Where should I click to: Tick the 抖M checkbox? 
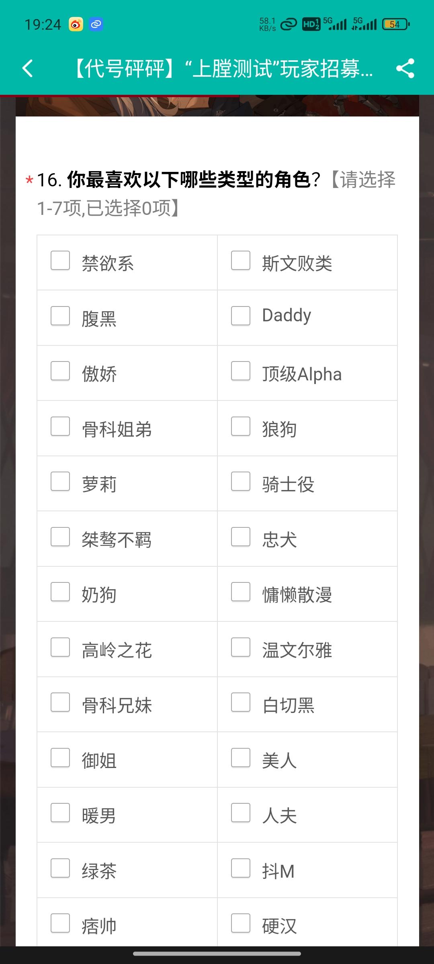[241, 868]
